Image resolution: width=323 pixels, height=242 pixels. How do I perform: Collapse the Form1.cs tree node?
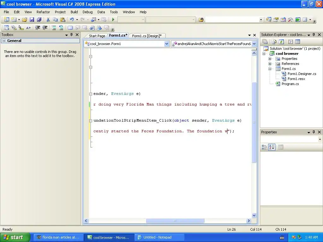pyautogui.click(x=270, y=69)
